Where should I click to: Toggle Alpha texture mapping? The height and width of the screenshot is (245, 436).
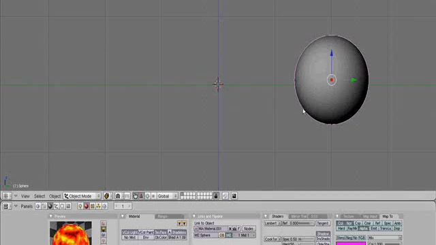[x=363, y=229]
